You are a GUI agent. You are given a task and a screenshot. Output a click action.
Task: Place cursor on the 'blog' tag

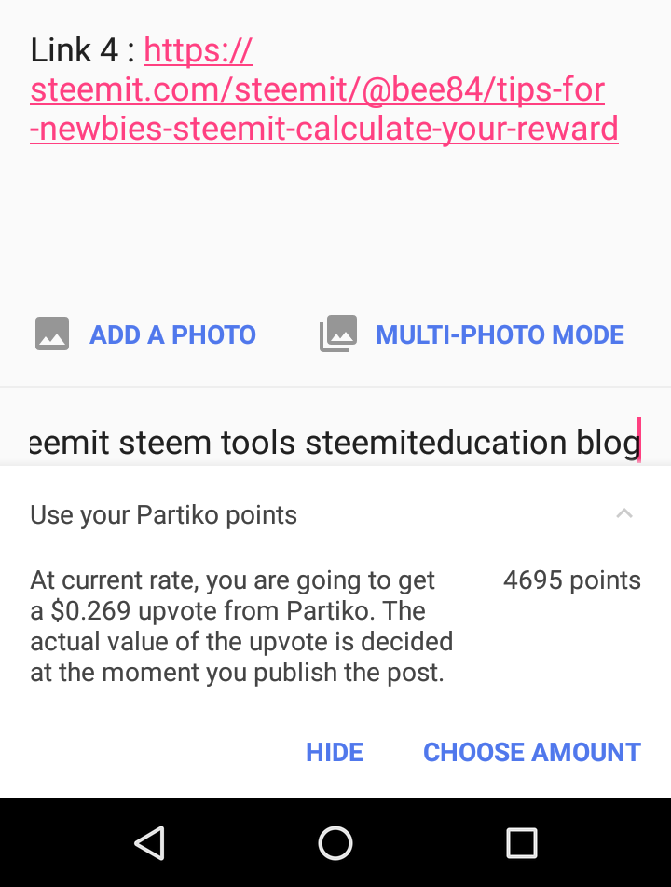click(608, 443)
